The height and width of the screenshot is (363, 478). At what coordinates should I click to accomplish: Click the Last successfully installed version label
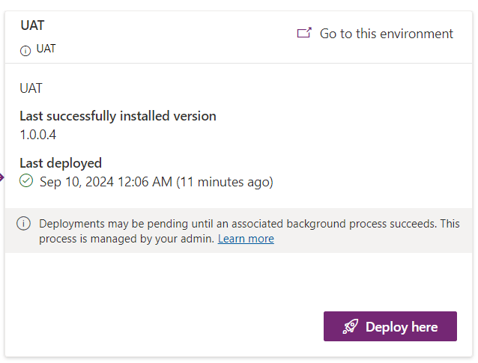click(118, 116)
